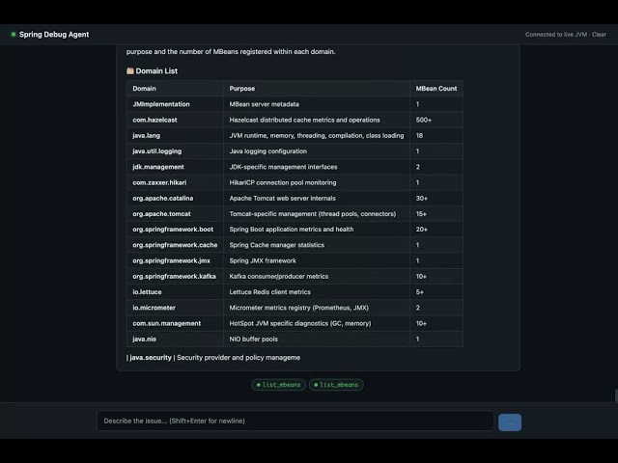Click the second list_mbeans tool chip
The image size is (618, 463).
tap(336, 385)
